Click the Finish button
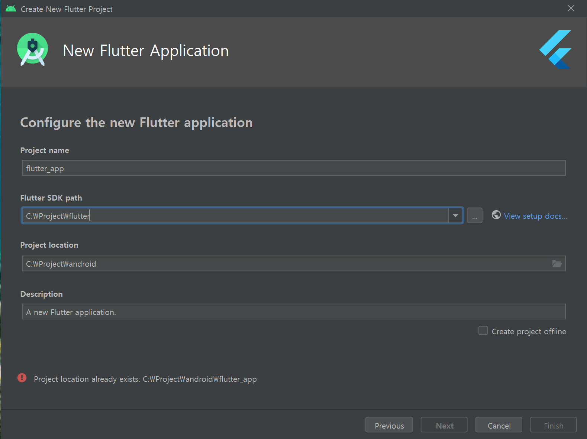587x439 pixels. pyautogui.click(x=554, y=425)
